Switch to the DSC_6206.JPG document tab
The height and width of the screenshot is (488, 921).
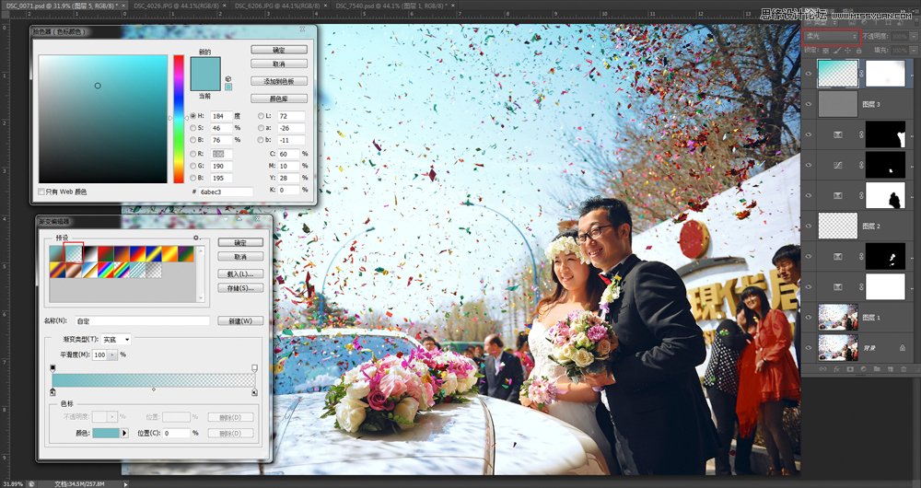click(x=280, y=6)
